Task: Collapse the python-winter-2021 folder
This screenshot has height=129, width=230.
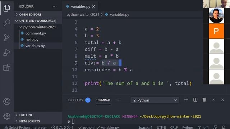Action: (38, 27)
